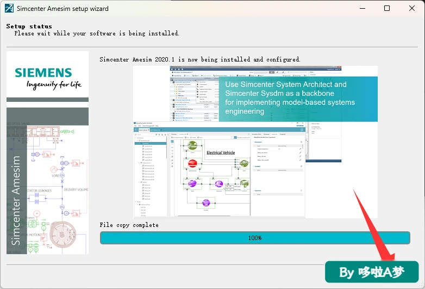The height and width of the screenshot is (289, 425).
Task: Maximize the setup wizard window
Action: 387,8
